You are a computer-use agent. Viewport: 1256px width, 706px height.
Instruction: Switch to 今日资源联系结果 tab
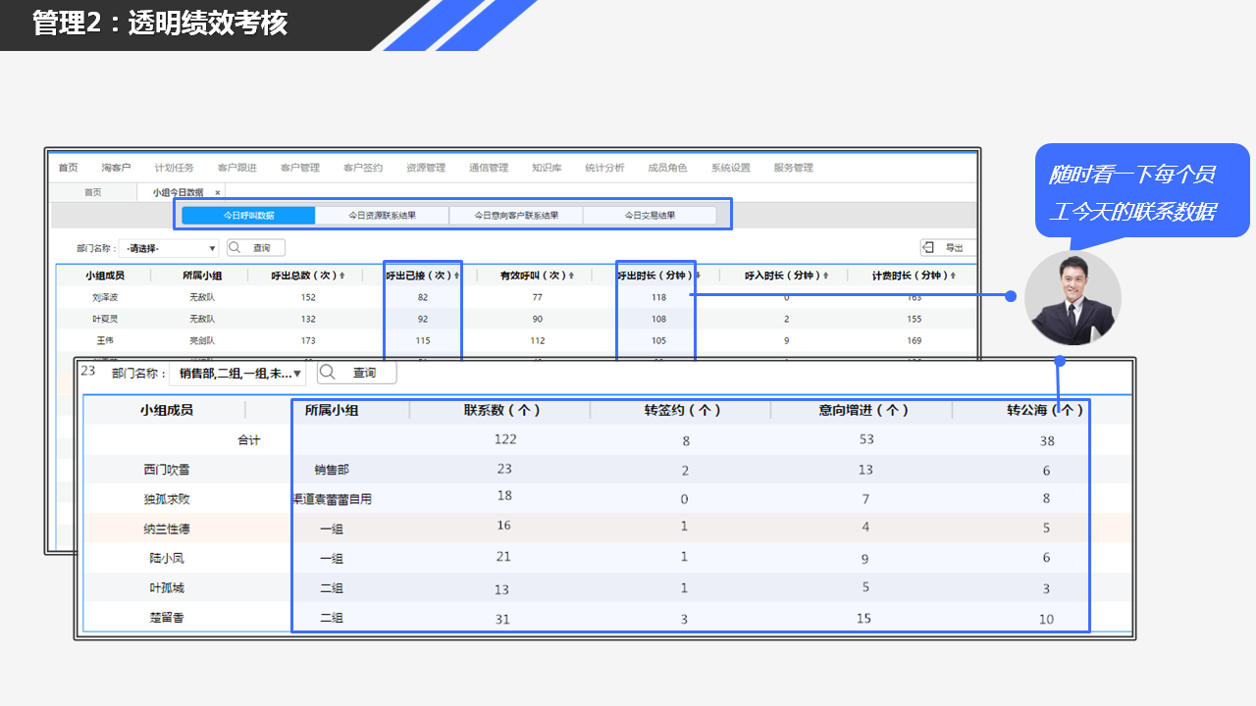[382, 216]
